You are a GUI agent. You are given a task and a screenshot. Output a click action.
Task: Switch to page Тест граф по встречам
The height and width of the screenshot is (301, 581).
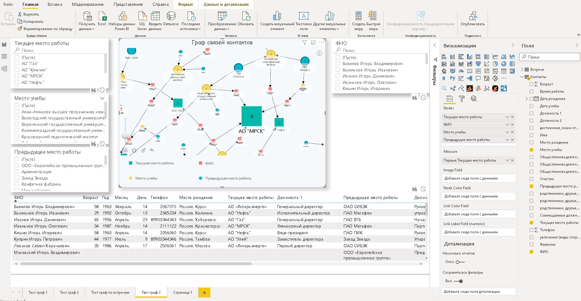coord(110,292)
